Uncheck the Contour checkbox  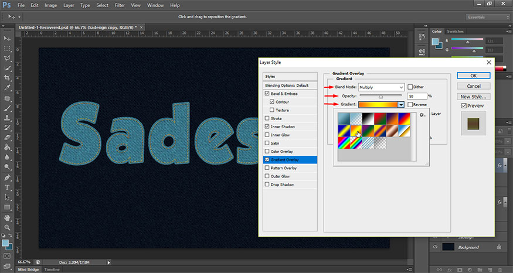coord(272,102)
